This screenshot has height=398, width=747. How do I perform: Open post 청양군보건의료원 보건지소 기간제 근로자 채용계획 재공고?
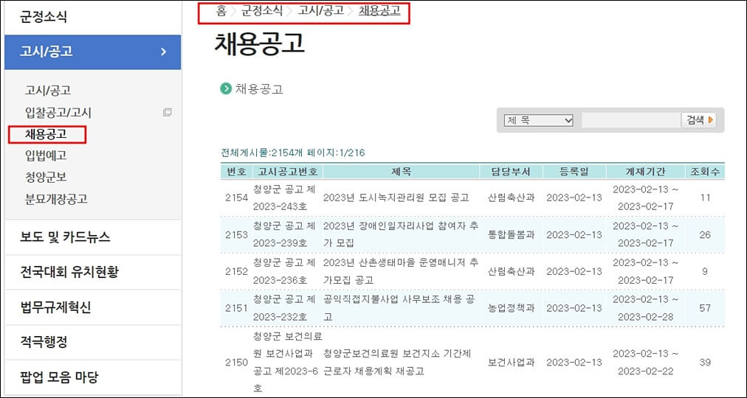click(398, 363)
